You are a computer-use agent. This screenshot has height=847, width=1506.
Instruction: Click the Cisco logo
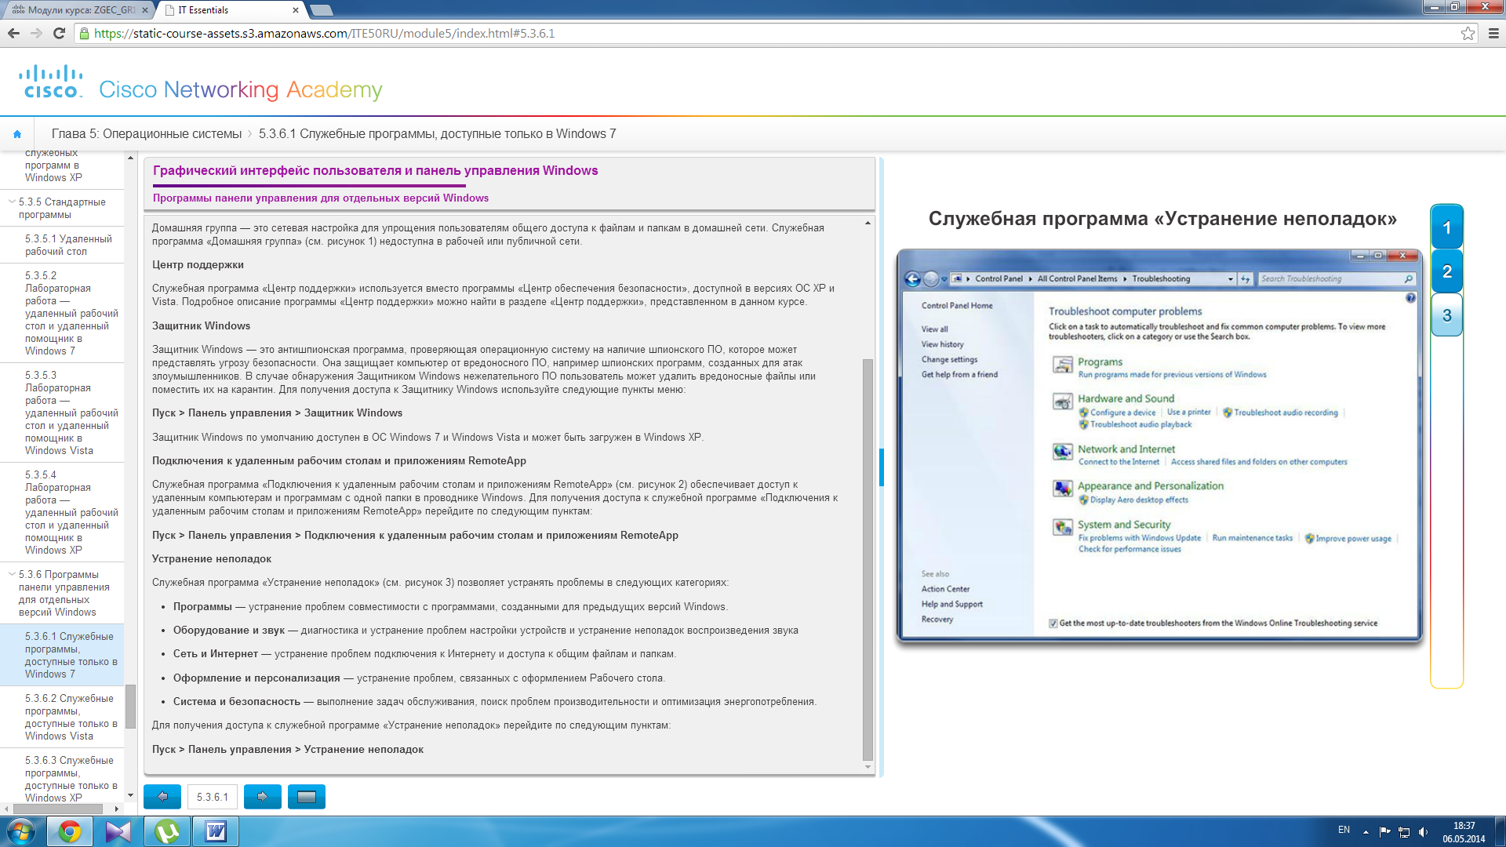[x=51, y=82]
